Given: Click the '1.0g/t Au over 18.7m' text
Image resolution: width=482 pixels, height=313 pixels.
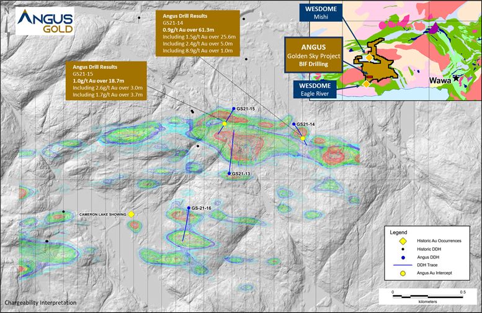Looking at the screenshot, I should point(99,81).
